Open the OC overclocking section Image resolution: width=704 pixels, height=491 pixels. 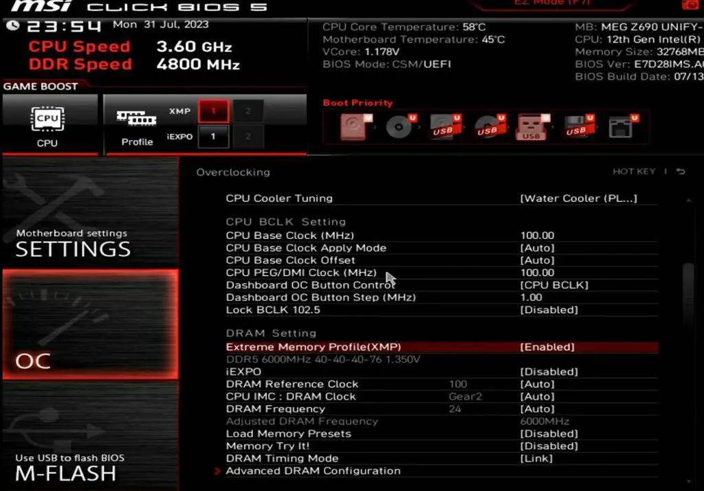pos(90,325)
